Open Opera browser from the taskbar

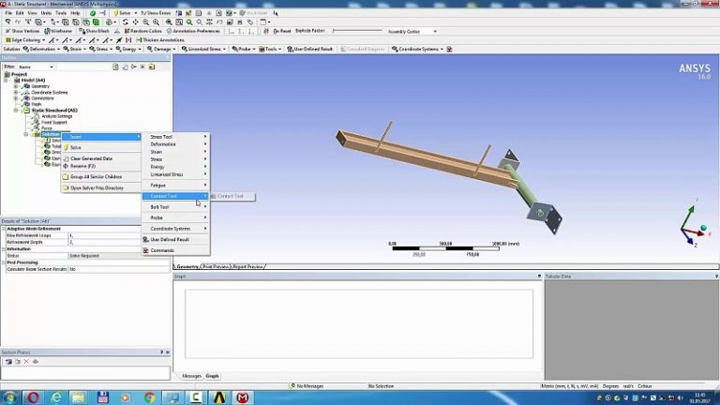(x=33, y=397)
